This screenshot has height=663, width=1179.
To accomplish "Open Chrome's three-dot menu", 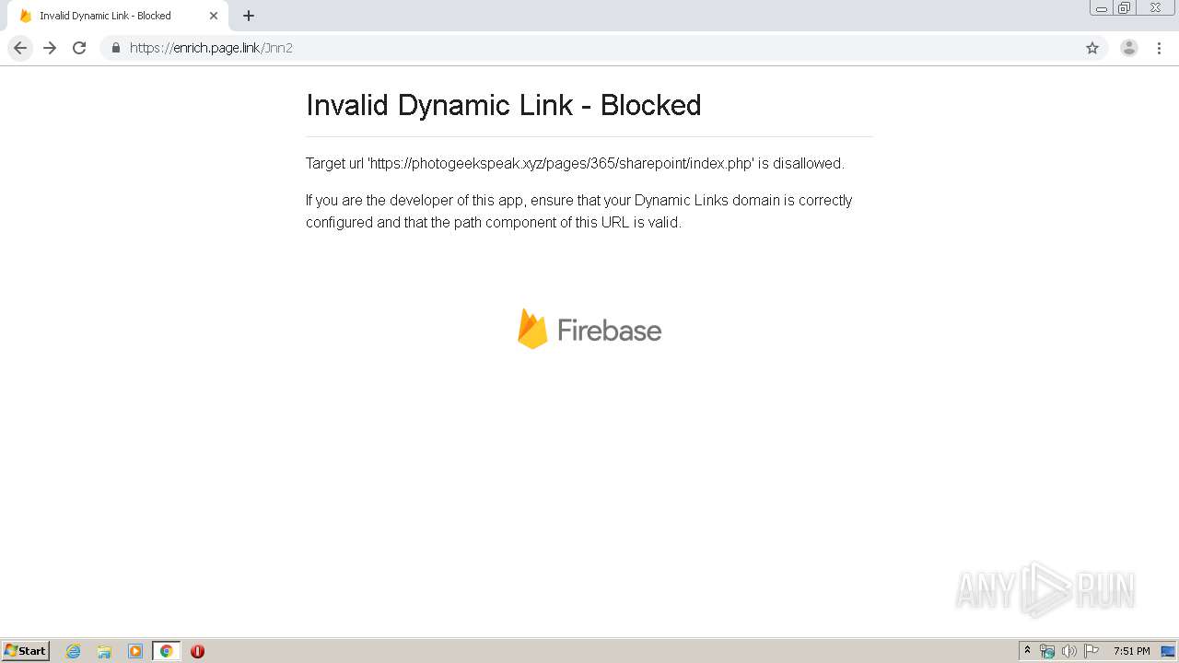I will 1159,48.
